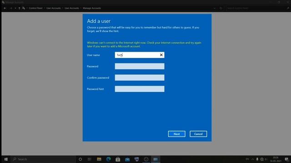
Task: Go back in Control Panel window
Action: pos(5,8)
